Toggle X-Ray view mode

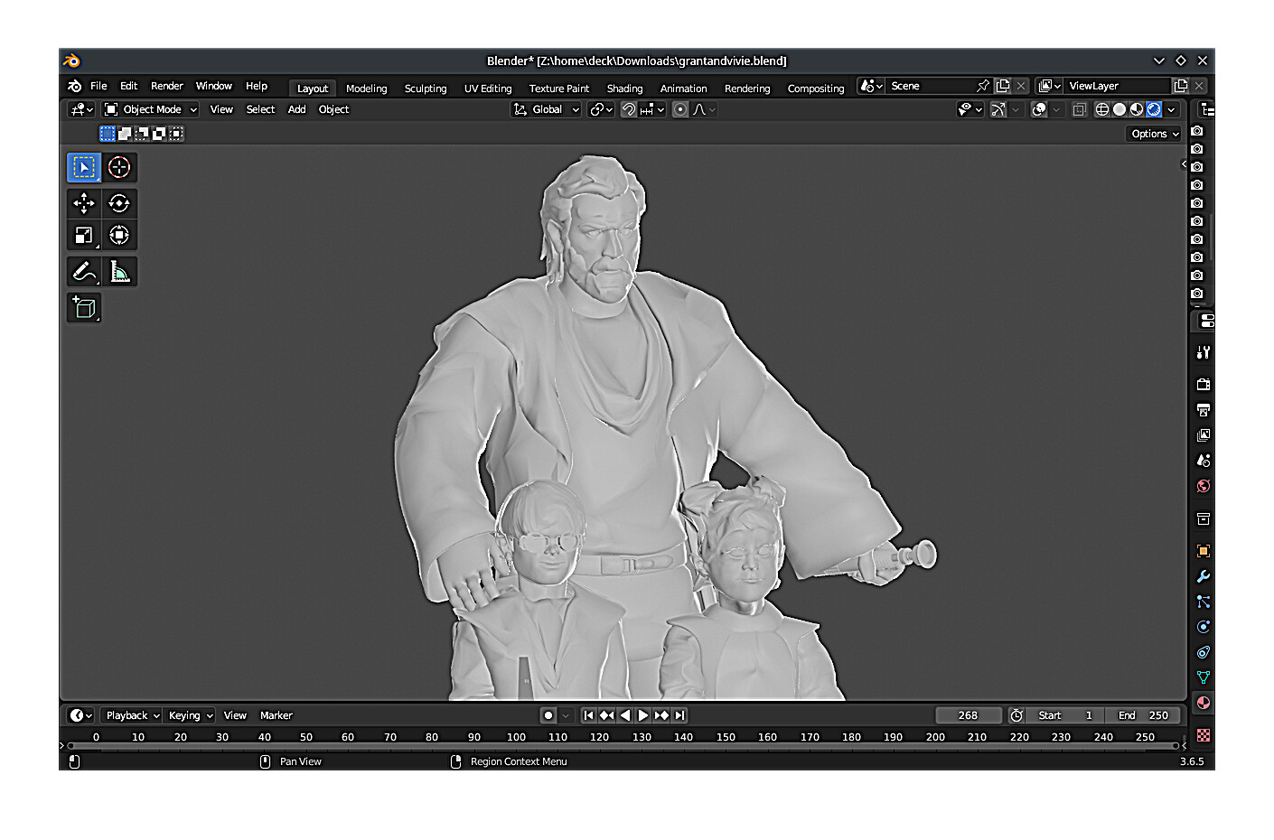coord(1079,109)
